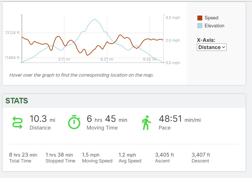This screenshot has height=178, width=252.
Task: Click the 1.5 mph Moving Speed stat
Action: [x=97, y=158]
